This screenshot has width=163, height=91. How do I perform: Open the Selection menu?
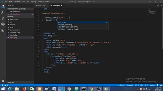(x=17, y=2)
